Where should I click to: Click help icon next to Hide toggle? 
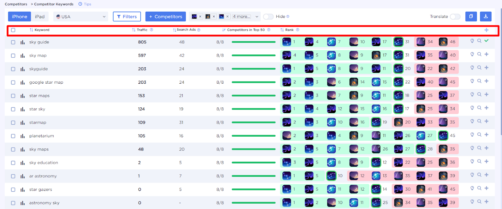coord(288,17)
